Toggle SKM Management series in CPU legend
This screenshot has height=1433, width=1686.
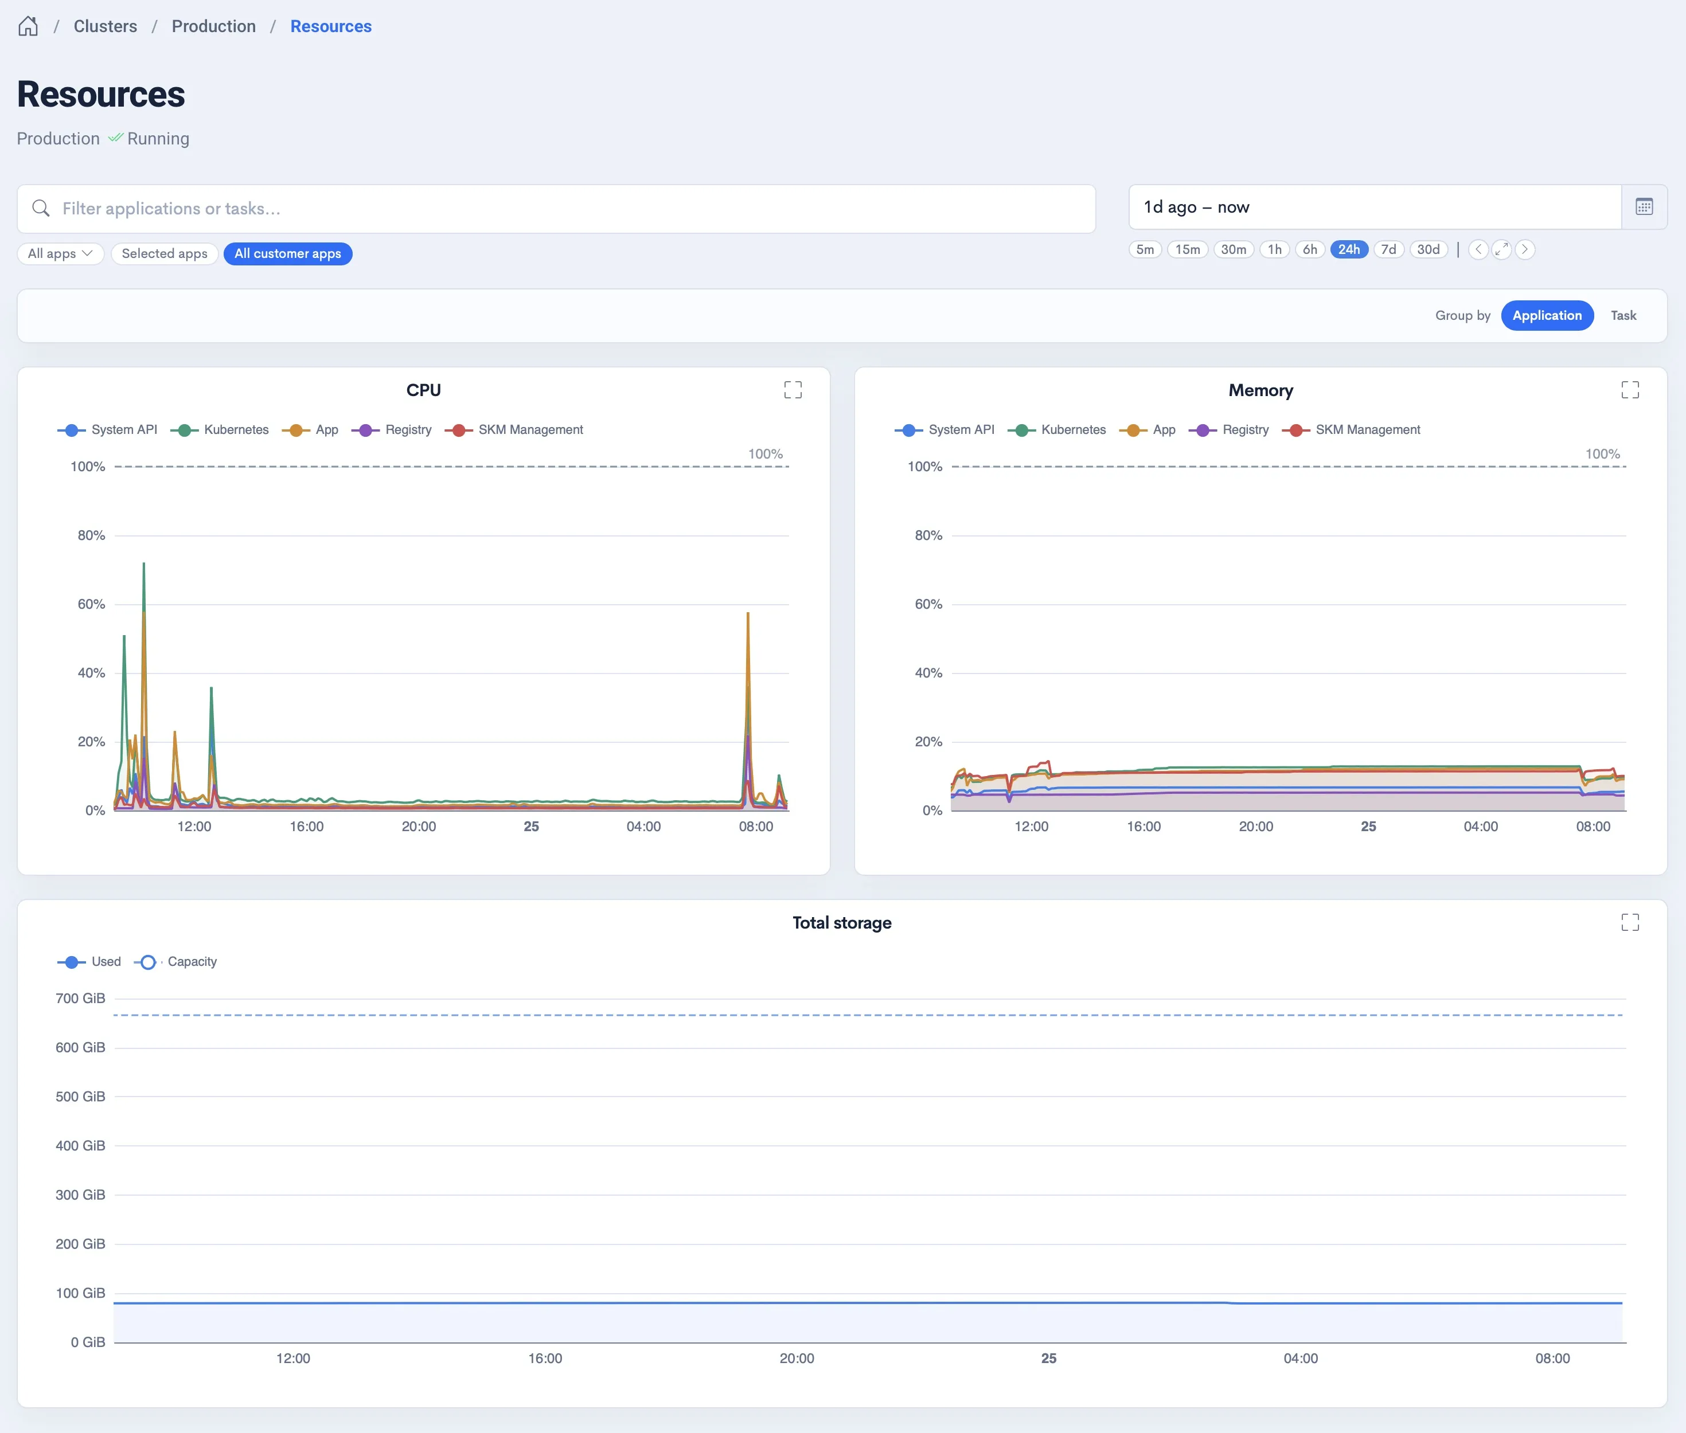tap(513, 430)
